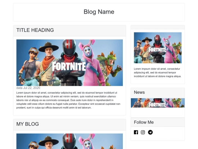Click the date text Jul 22, 2020
Screen dimensions: 198x149
click(x=32, y=88)
